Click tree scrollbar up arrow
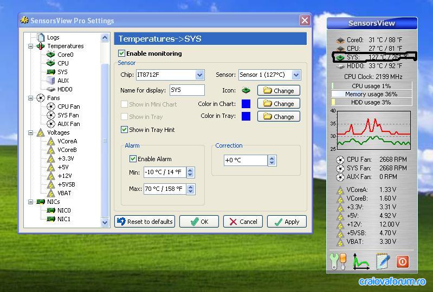Screen dimensions: 433x292 [105, 37]
